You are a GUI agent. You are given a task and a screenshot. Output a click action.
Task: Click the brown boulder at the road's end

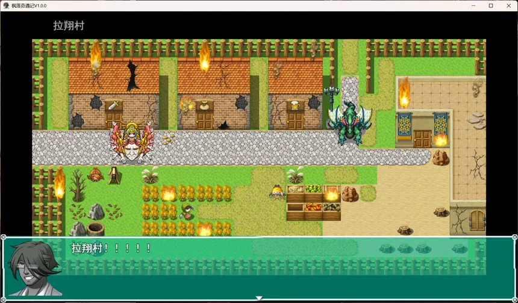pyautogui.click(x=441, y=158)
